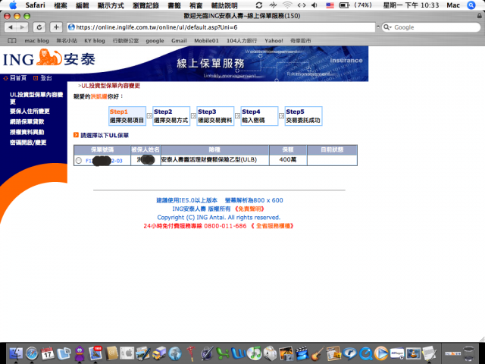Open Spotlight search in menu bar

tap(471, 5)
